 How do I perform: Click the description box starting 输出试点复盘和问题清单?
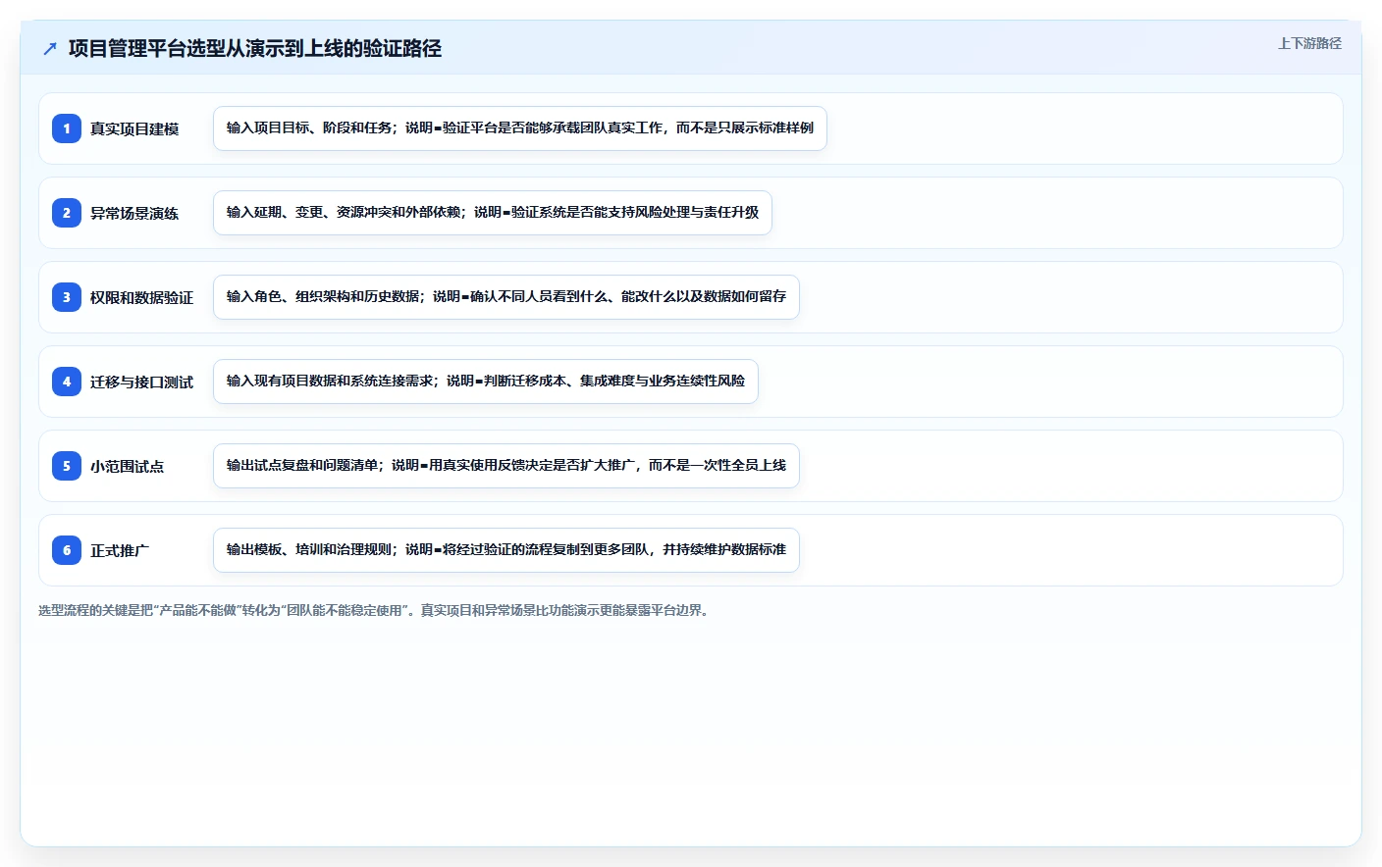pos(506,466)
